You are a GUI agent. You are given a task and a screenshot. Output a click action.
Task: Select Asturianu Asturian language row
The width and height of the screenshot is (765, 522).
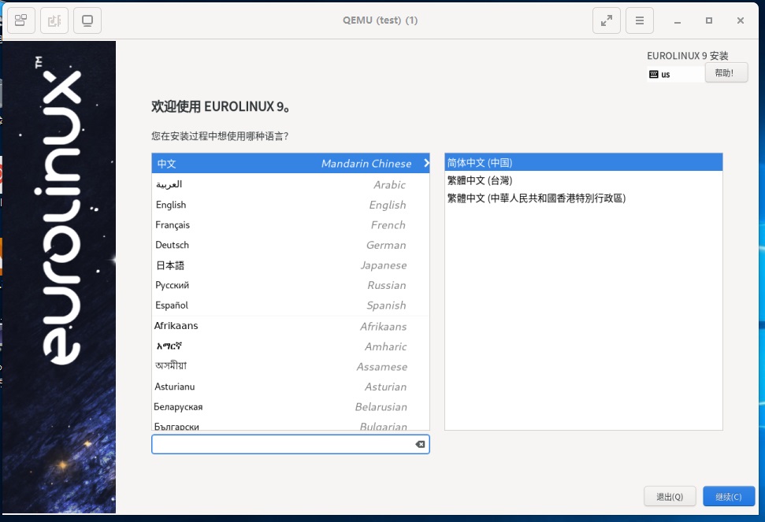click(x=291, y=387)
